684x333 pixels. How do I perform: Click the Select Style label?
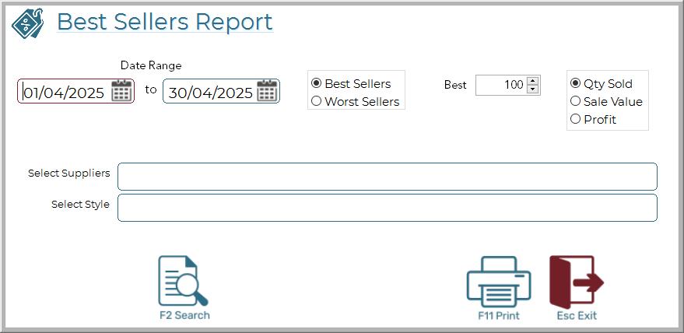(80, 205)
